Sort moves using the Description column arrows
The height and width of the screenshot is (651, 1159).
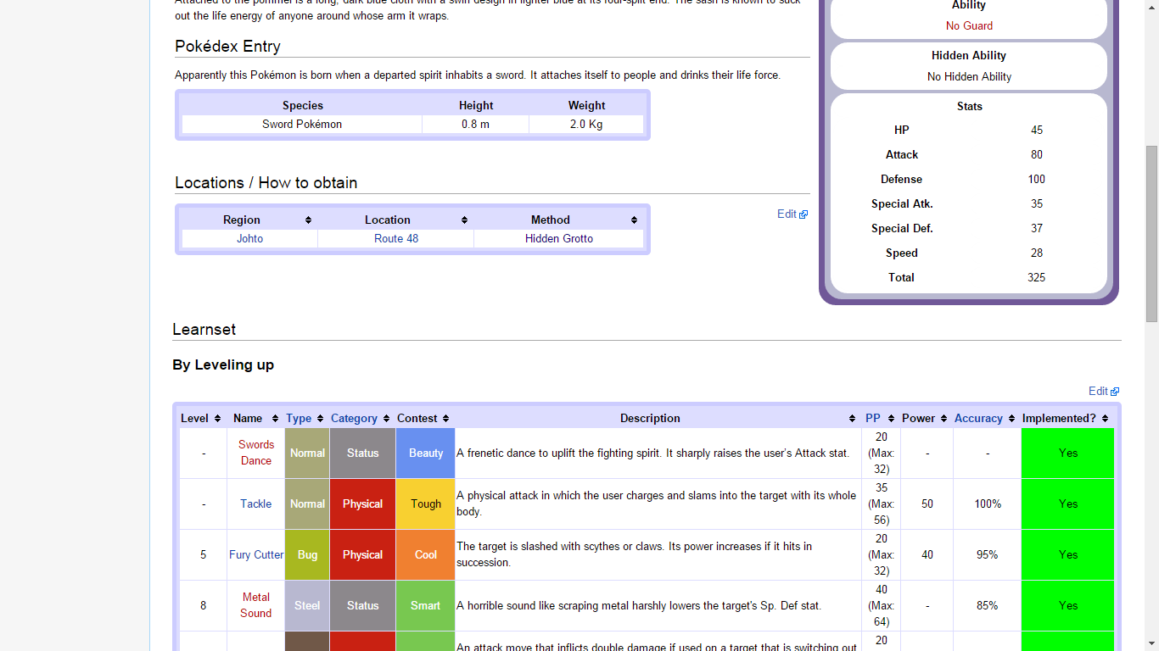[x=852, y=419]
